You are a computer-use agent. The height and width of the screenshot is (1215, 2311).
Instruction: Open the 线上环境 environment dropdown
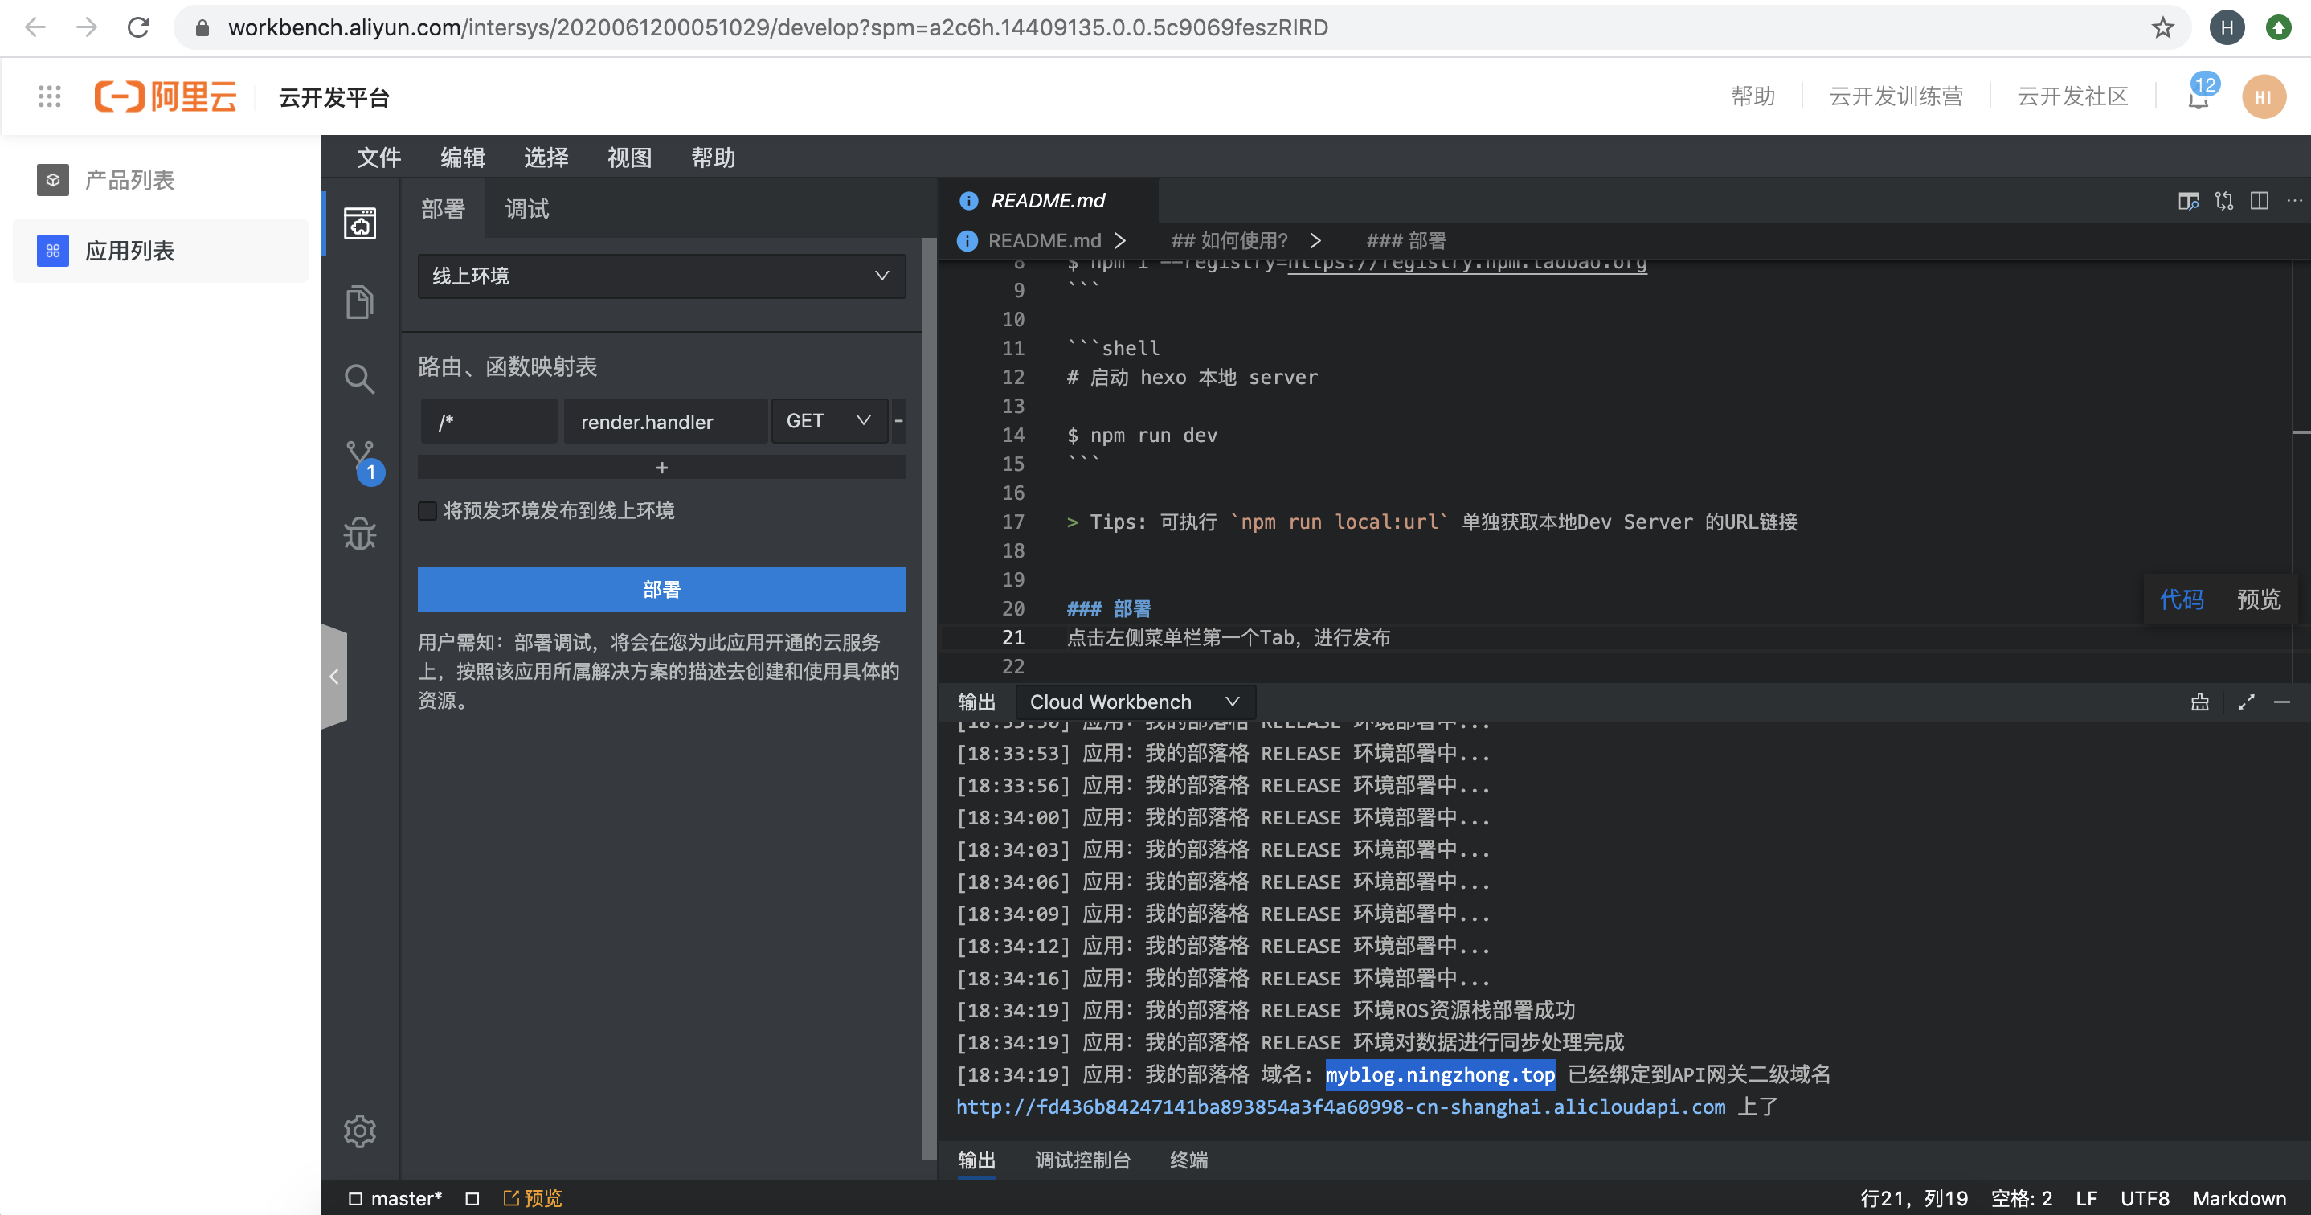(x=661, y=276)
